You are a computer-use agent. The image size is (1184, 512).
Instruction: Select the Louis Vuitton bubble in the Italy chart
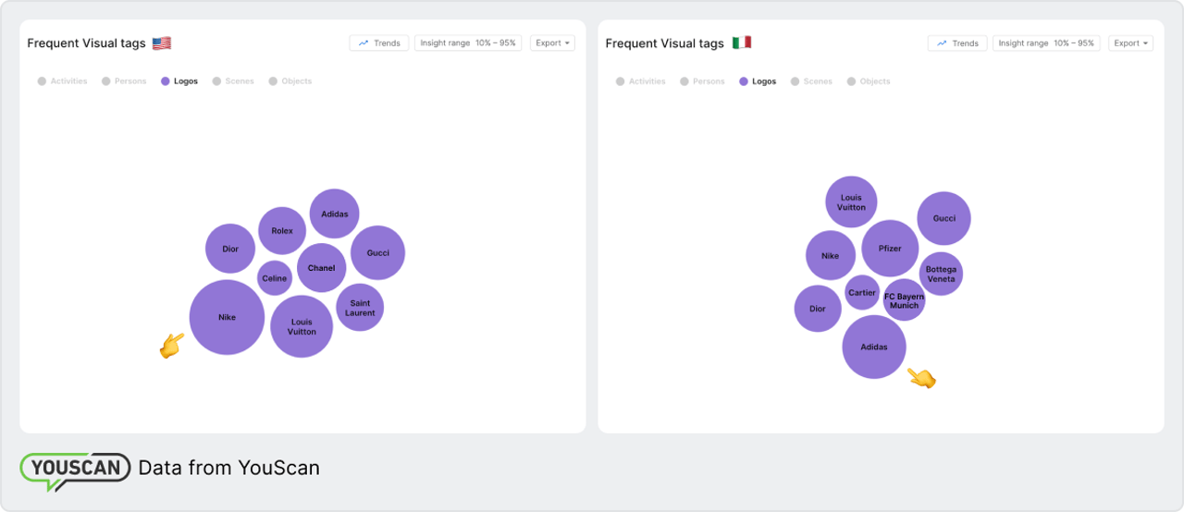[x=851, y=201]
